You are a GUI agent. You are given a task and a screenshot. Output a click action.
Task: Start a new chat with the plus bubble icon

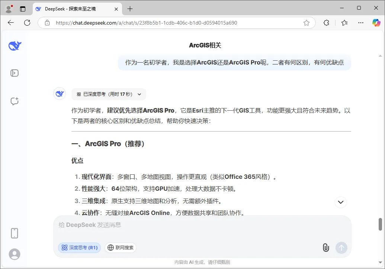[15, 101]
